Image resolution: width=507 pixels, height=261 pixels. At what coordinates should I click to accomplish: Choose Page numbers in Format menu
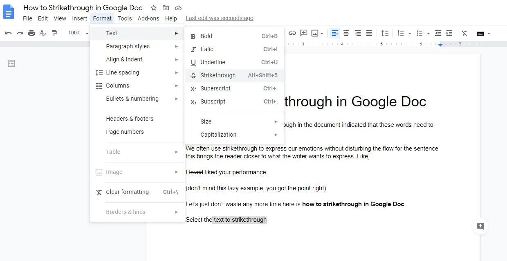click(137, 132)
